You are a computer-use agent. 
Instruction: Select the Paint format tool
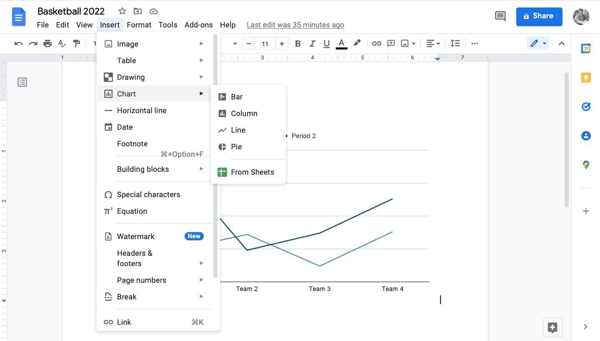tap(77, 43)
